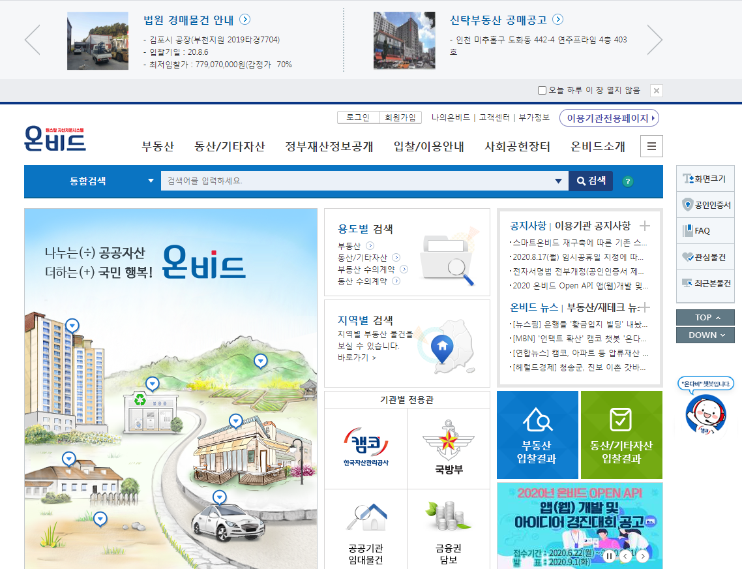742x569 pixels.
Task: Open news [MBN] '언택트 확산' 캠코 챗봇
Action: click(579, 339)
